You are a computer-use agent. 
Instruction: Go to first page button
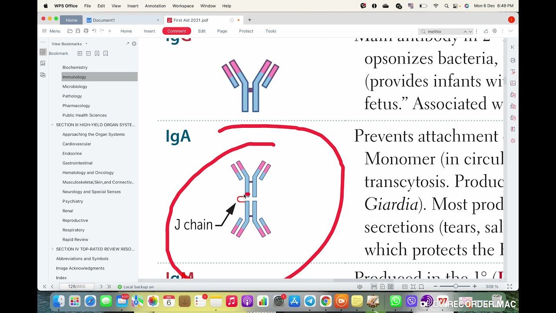44,286
